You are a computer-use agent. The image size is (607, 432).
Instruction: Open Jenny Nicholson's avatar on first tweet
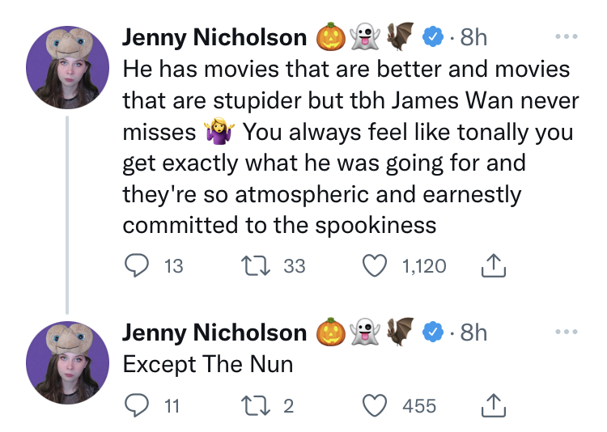point(67,66)
